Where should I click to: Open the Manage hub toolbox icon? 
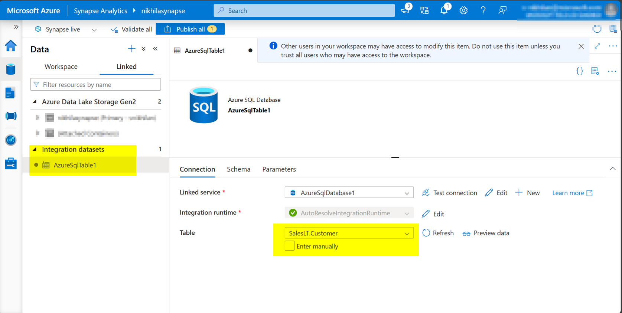pos(11,163)
